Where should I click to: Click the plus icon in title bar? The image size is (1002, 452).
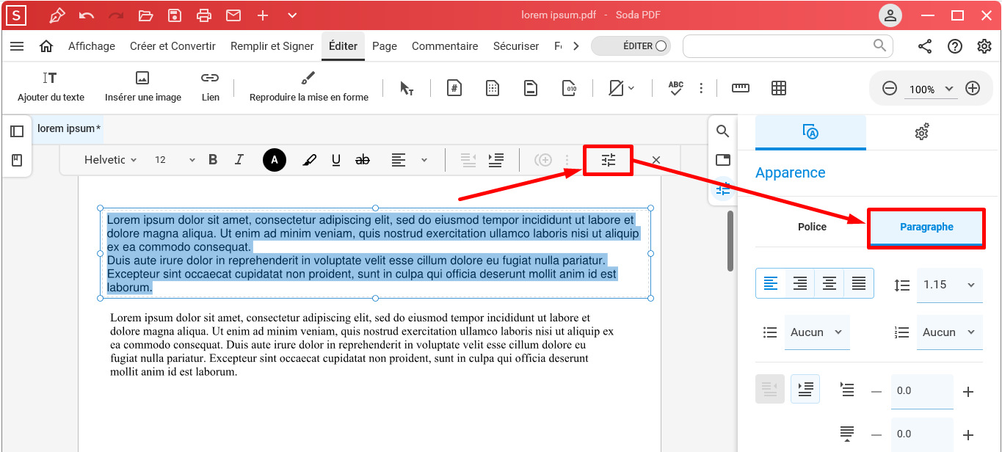[263, 15]
